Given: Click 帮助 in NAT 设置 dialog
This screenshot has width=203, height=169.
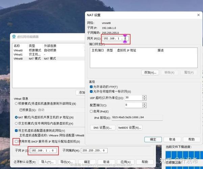Looking at the screenshot, I should pos(192,140).
